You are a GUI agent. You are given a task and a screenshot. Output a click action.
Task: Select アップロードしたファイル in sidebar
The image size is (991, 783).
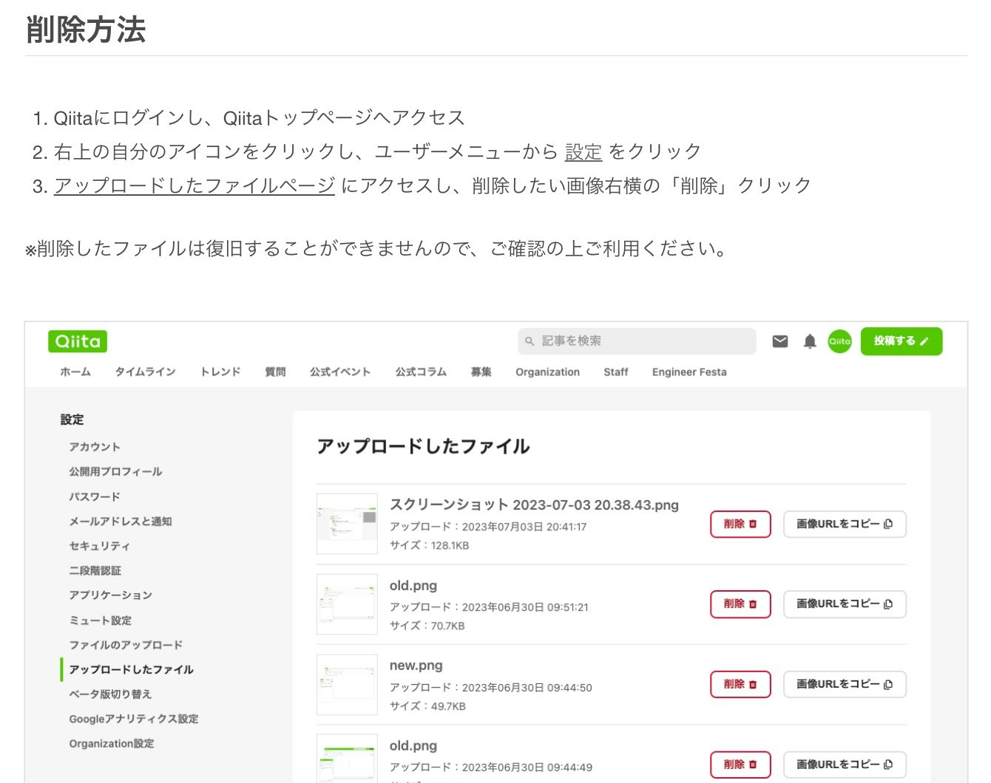(x=132, y=670)
